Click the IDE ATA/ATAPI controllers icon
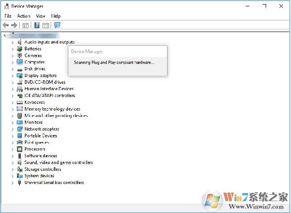 tap(19, 96)
